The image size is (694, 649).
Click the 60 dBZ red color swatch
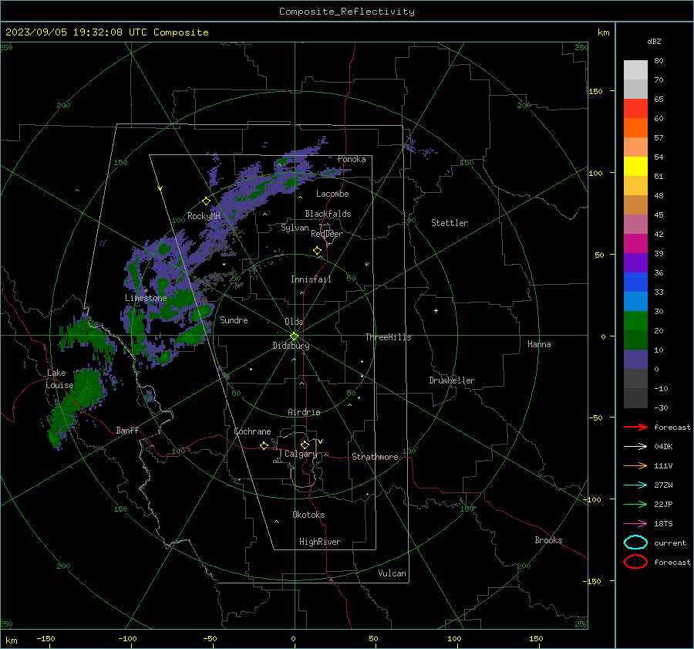pos(635,109)
